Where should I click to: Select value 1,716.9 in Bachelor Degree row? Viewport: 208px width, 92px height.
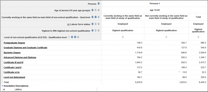pyautogui.click(x=138, y=53)
